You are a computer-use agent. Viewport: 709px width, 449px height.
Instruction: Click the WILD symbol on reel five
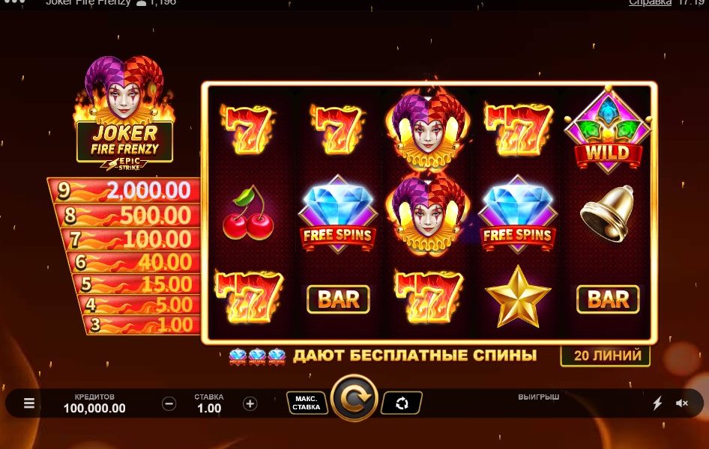click(608, 131)
